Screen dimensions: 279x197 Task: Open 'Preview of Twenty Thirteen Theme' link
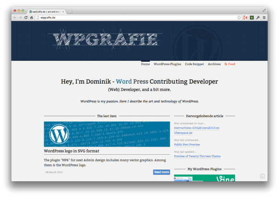197,156
